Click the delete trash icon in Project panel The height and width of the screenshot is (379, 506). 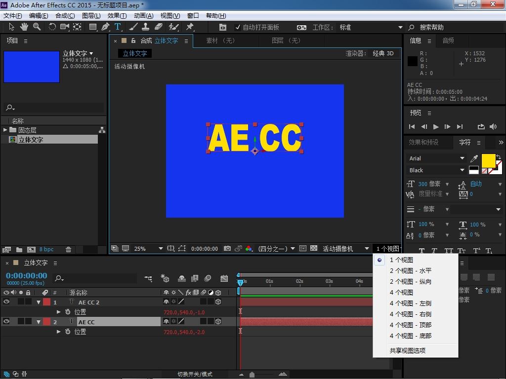coord(68,249)
